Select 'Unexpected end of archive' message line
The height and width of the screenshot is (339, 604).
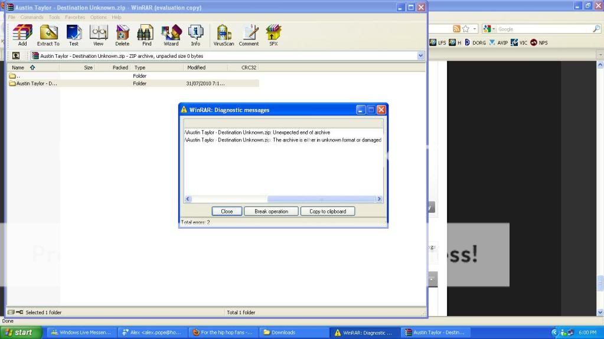coord(257,133)
